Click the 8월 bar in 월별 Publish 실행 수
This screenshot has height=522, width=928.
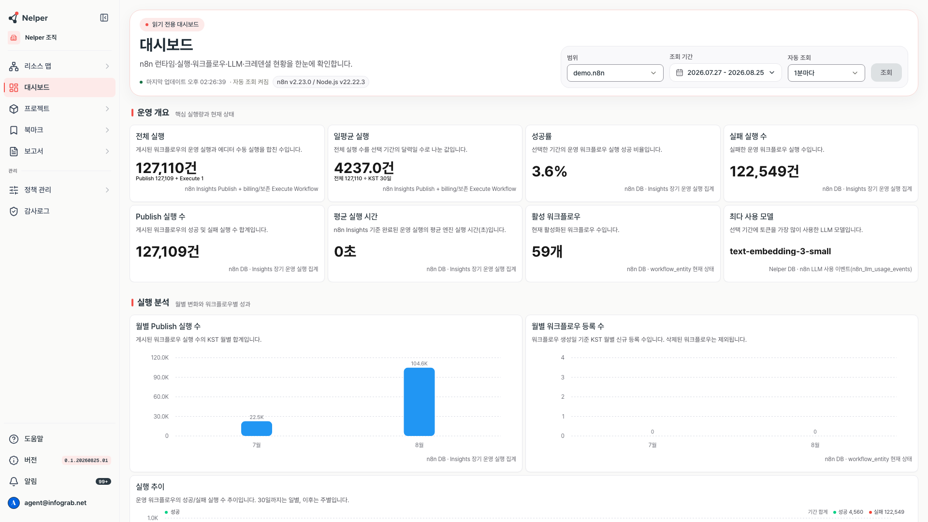(x=419, y=402)
